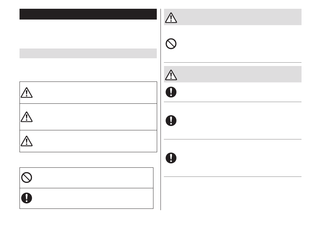Image resolution: width=321 pixels, height=226 pixels.
Task: Click the gray subheading bar under black header
Action: (x=88, y=53)
